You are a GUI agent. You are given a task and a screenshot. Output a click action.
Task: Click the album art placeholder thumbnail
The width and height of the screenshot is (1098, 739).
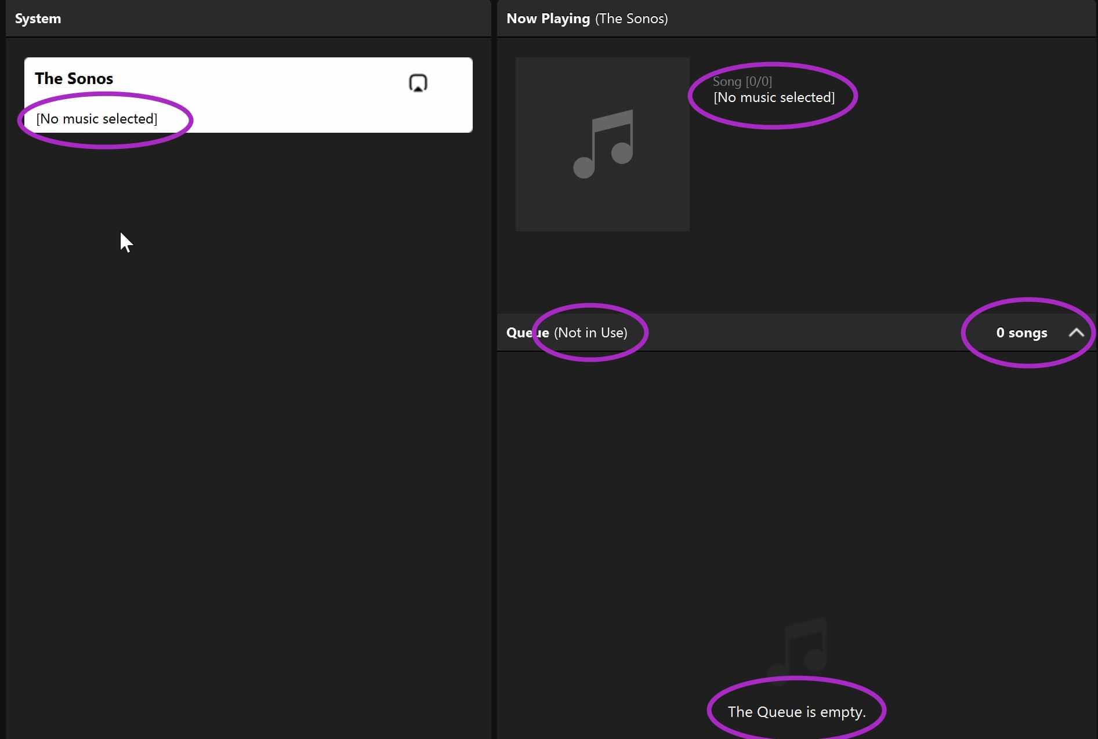(x=602, y=144)
